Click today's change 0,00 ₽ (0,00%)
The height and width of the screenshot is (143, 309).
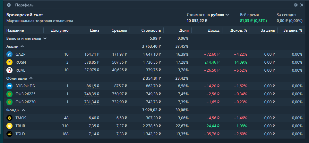pyautogui.click(x=289, y=20)
